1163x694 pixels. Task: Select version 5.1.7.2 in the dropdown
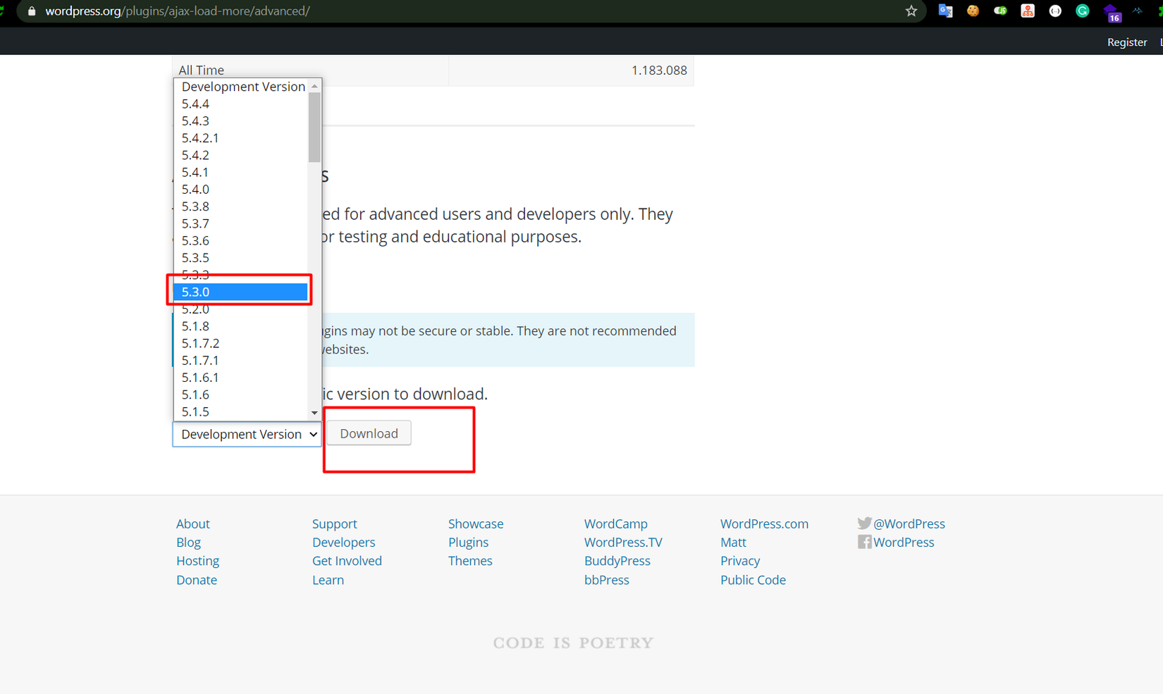tap(241, 343)
